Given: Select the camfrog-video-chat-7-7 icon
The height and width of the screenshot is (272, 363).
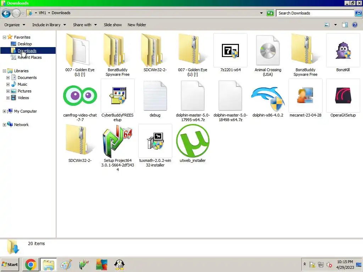Looking at the screenshot, I should pos(80,96).
